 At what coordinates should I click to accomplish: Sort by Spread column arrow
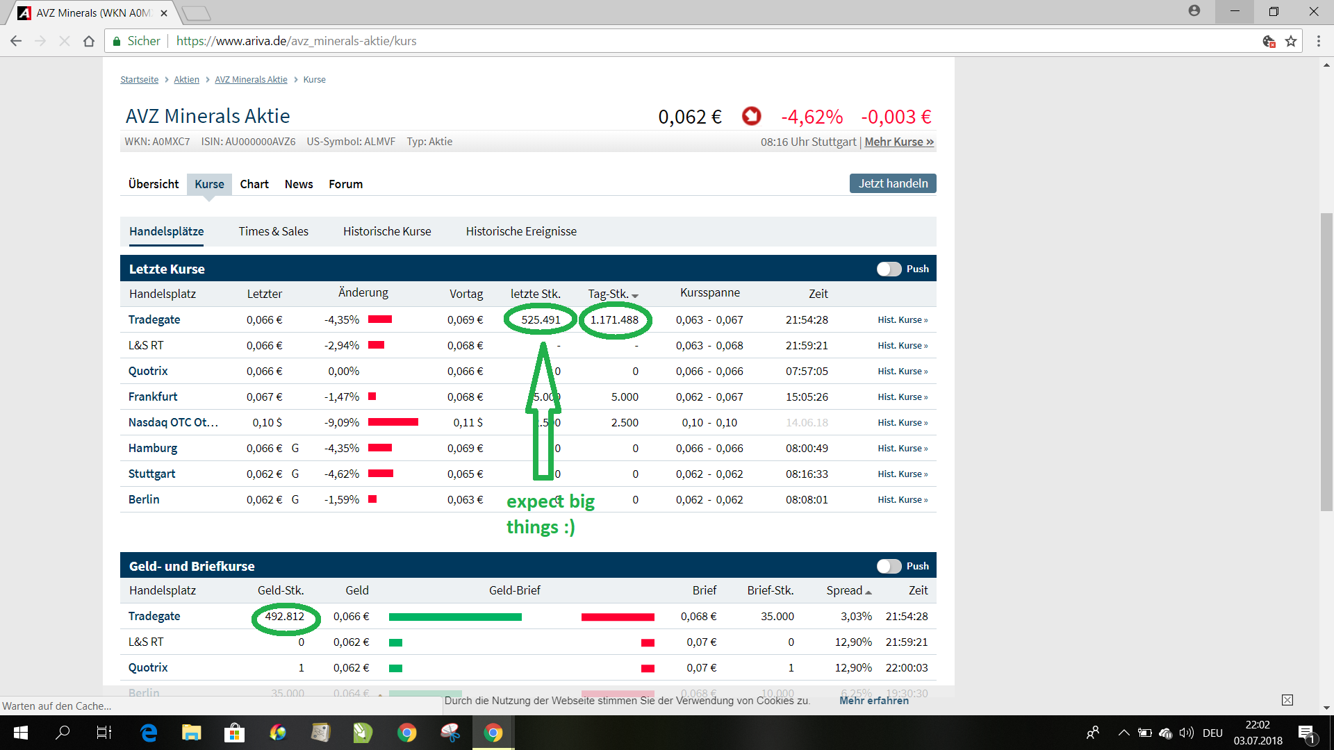[868, 592]
